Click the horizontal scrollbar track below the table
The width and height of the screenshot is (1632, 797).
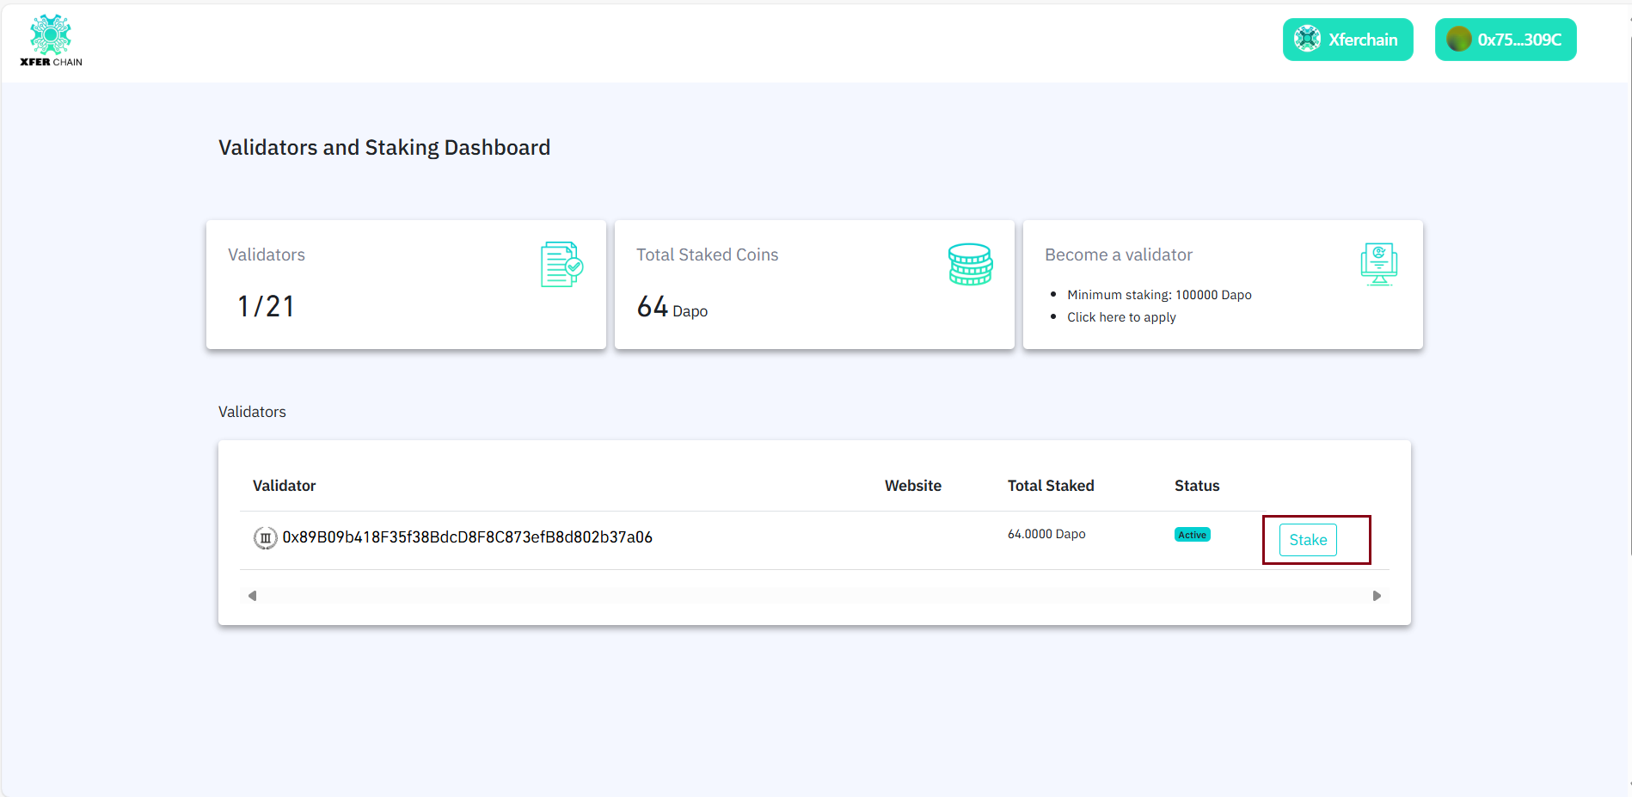tap(814, 595)
